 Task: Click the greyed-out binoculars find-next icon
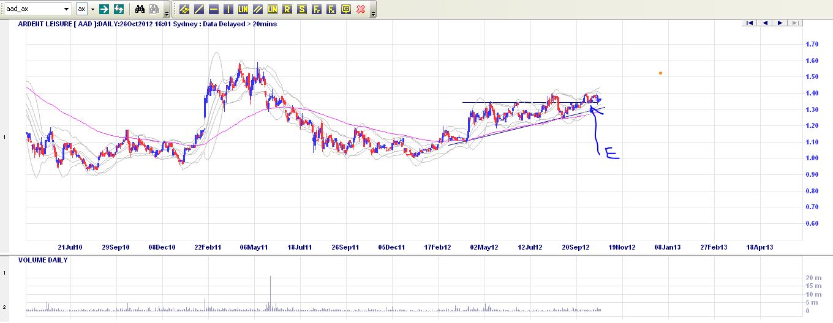coord(154,9)
